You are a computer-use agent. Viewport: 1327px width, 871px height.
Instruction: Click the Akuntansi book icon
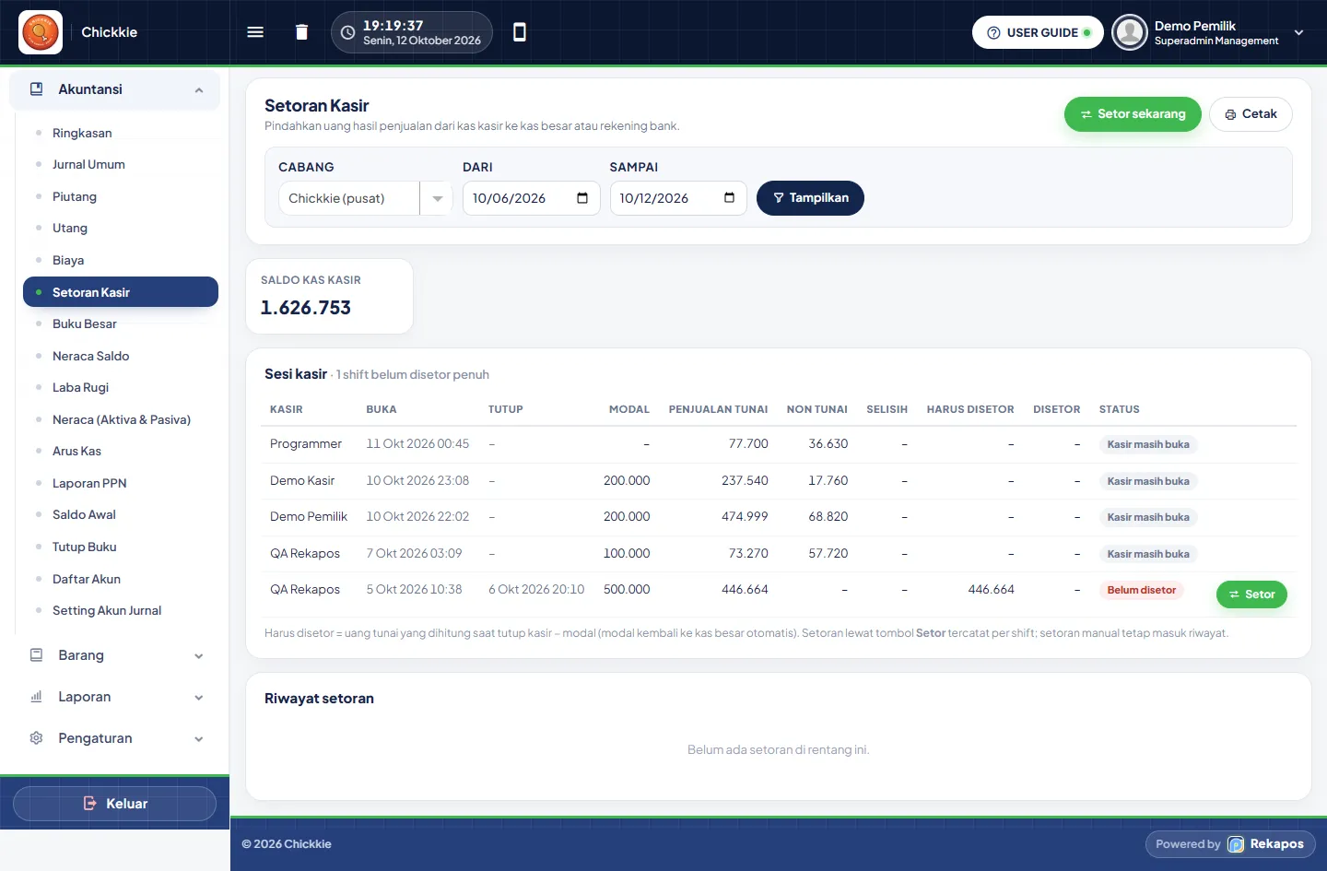point(37,89)
